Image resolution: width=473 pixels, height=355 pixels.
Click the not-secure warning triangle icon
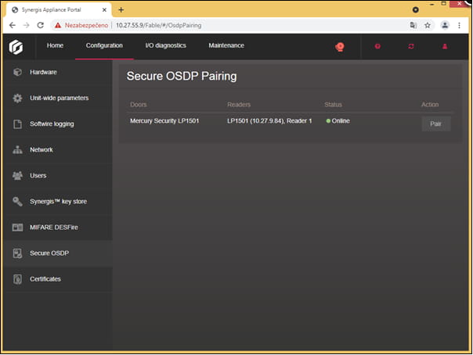pos(58,26)
